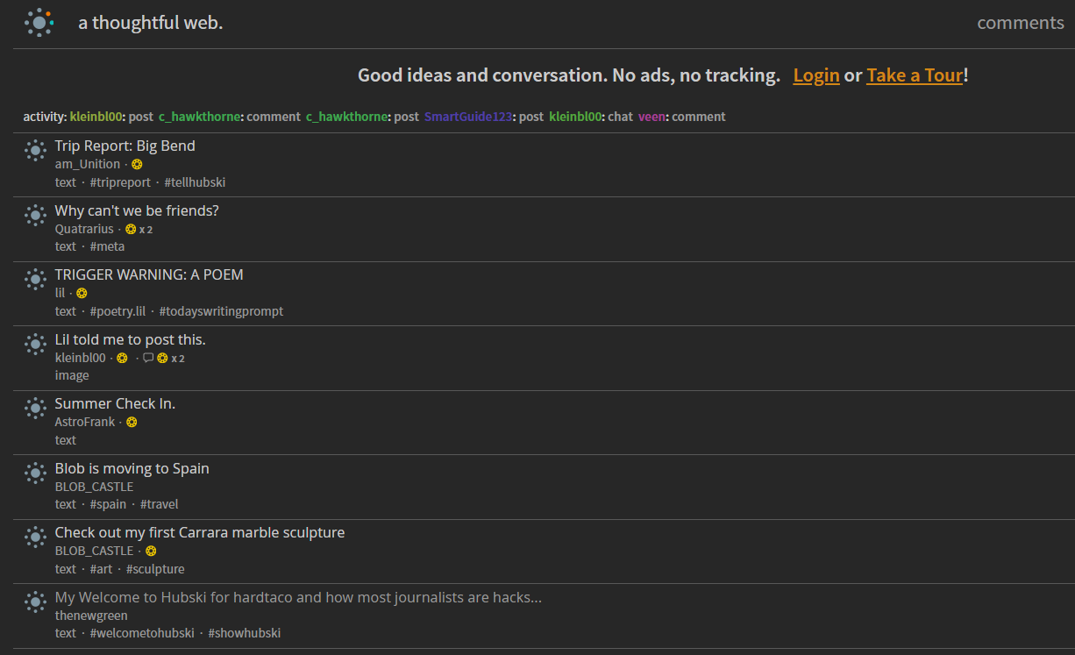Select the #showhubski tag

245,633
